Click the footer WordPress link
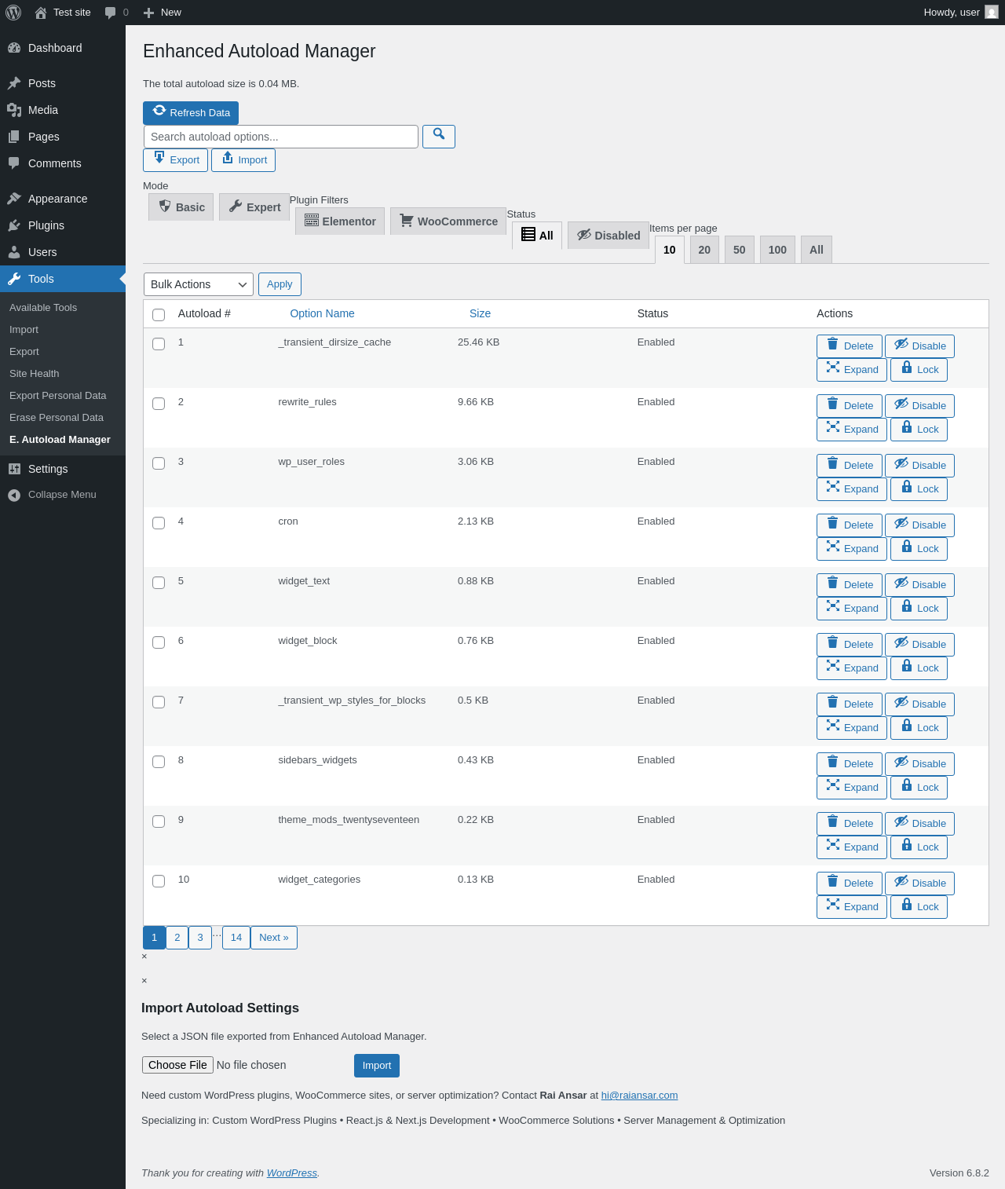 (x=291, y=1173)
